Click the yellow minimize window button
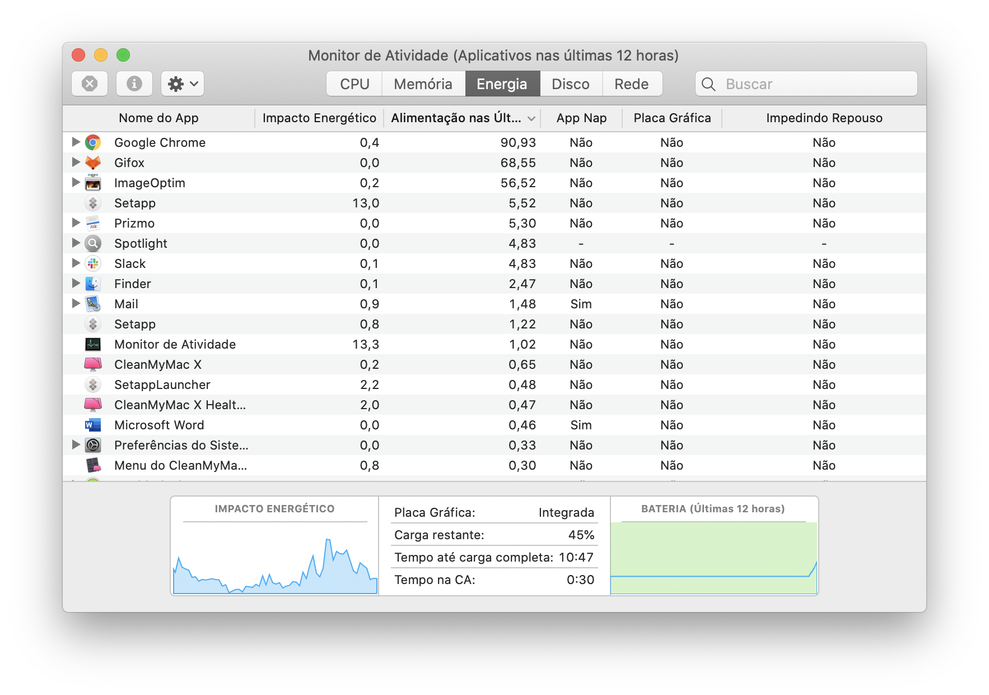The height and width of the screenshot is (695, 989). (101, 55)
